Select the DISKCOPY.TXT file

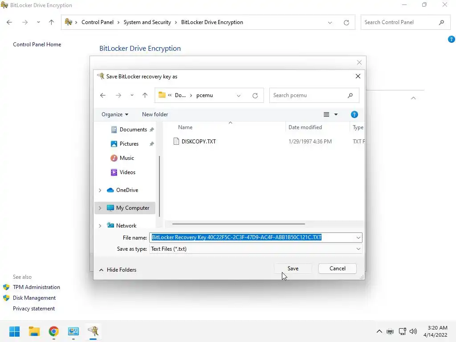(x=199, y=142)
